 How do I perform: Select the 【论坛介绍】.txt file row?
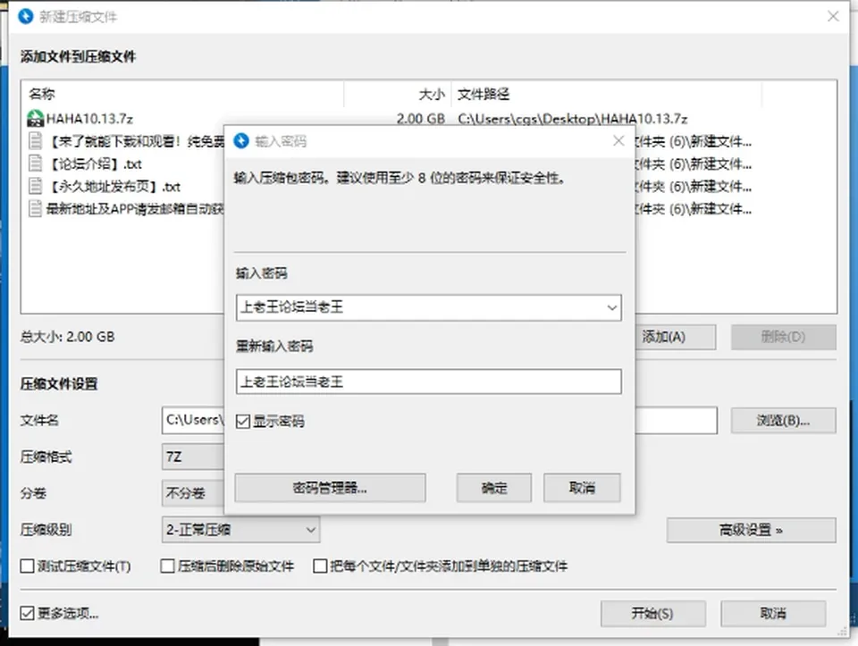tap(96, 164)
